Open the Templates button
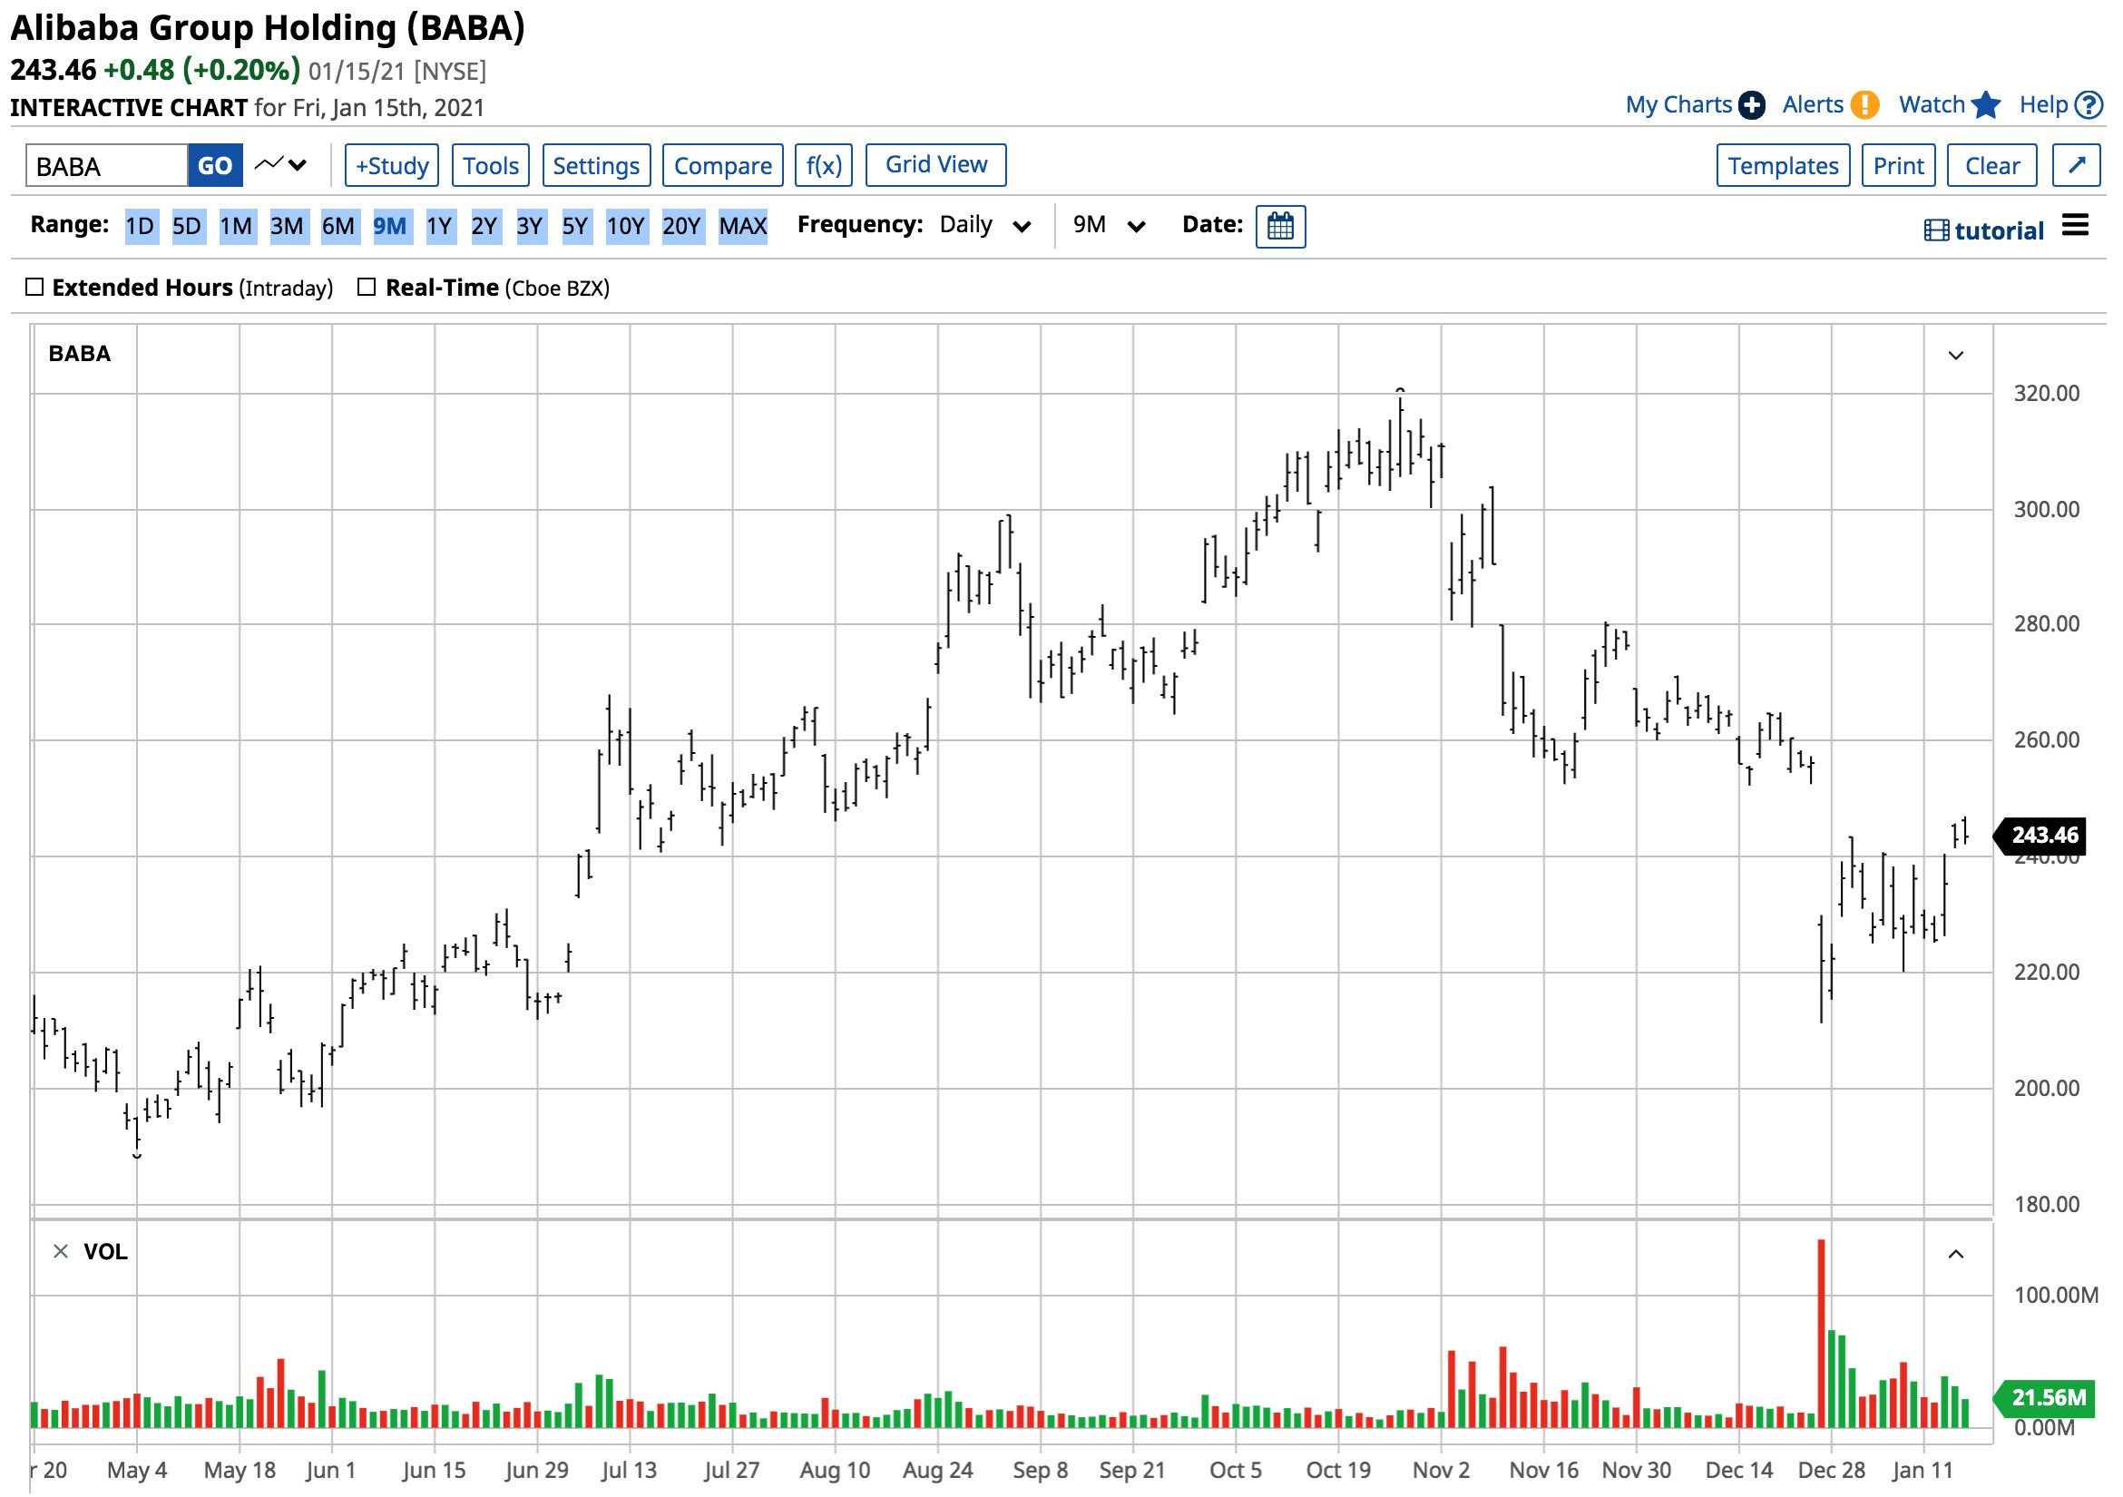 [x=1783, y=165]
